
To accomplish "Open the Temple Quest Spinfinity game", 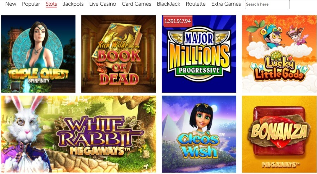I will point(38,54).
